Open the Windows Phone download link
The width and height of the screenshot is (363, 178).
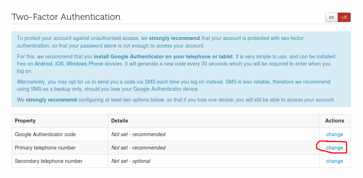85,64
